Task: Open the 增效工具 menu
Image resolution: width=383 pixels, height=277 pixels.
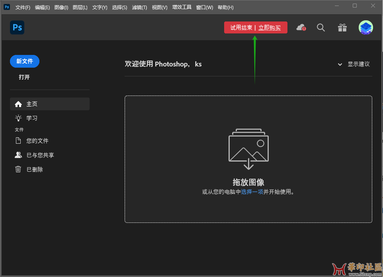Action: click(x=182, y=7)
